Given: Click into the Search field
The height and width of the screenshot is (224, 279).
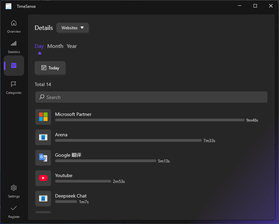Looking at the screenshot, I should point(151,97).
